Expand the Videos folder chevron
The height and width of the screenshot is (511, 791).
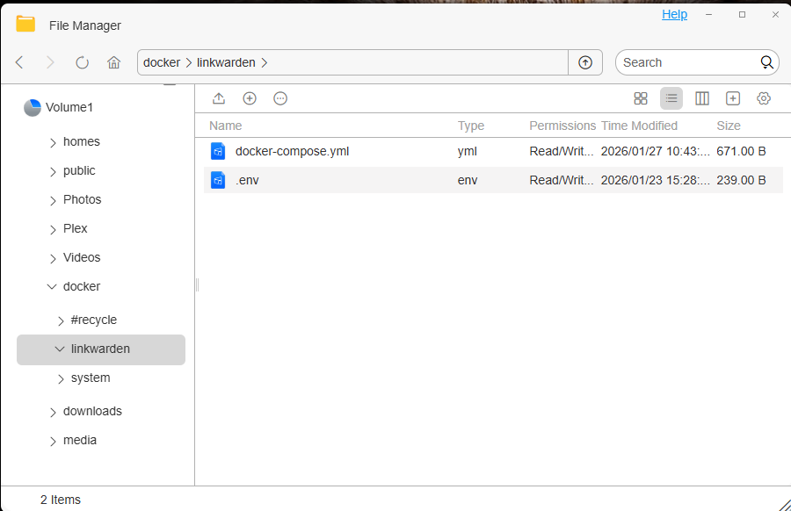(53, 258)
